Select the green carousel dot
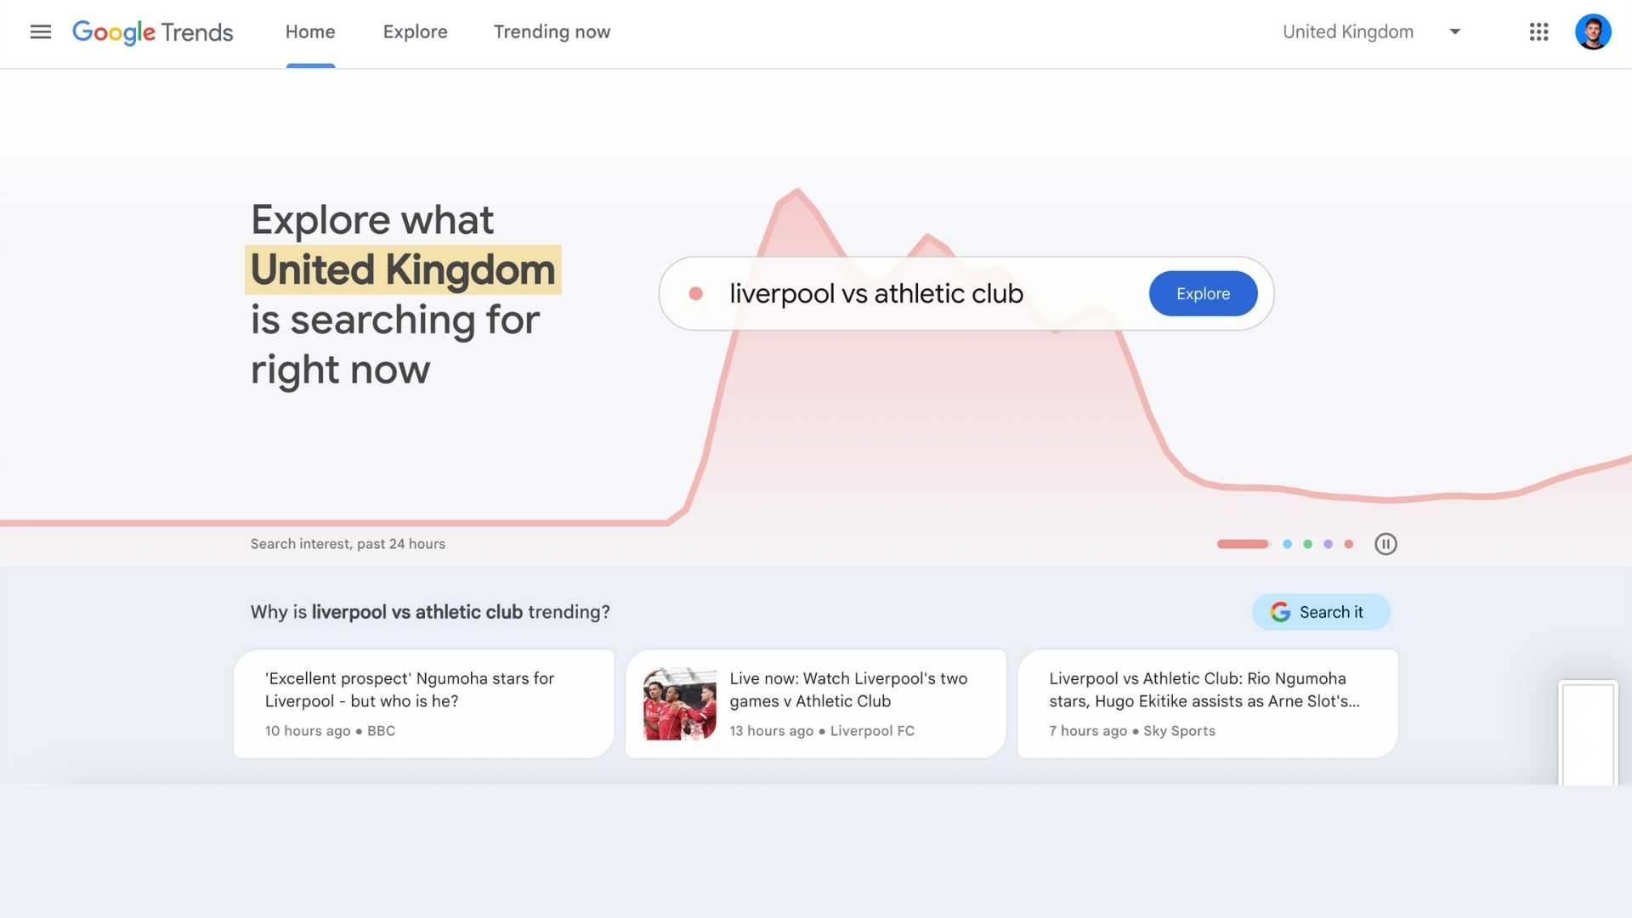Viewport: 1632px width, 918px height. click(x=1307, y=544)
